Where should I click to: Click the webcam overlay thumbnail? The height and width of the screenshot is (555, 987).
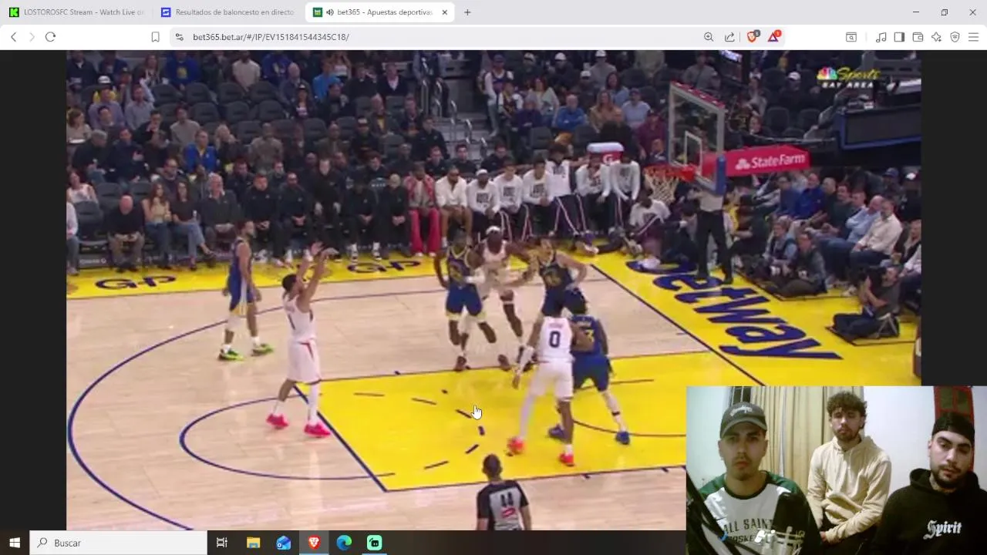pos(837,470)
